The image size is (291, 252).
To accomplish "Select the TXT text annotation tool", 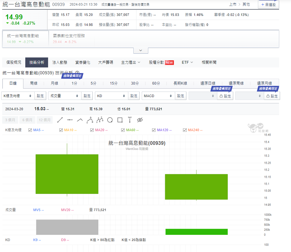I will [130, 120].
